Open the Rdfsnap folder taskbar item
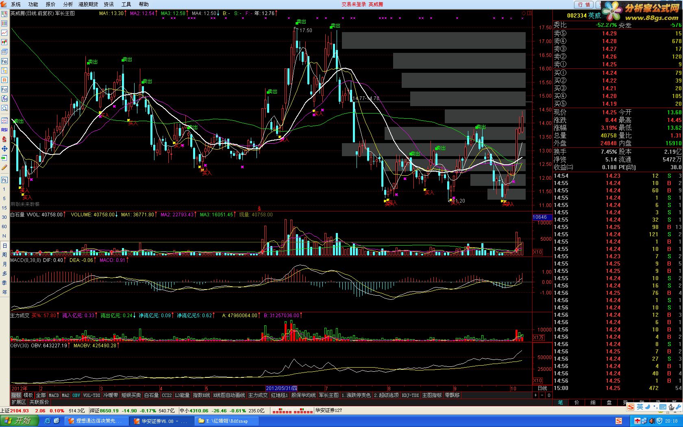Screen dimensions: 683x427 [x=227, y=421]
